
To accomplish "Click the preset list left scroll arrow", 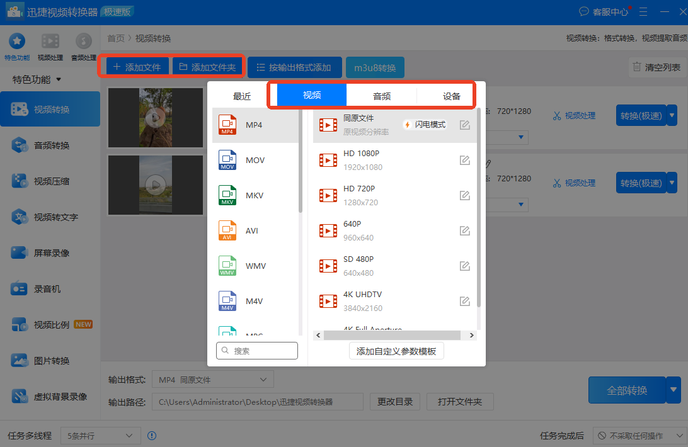I will [x=318, y=335].
